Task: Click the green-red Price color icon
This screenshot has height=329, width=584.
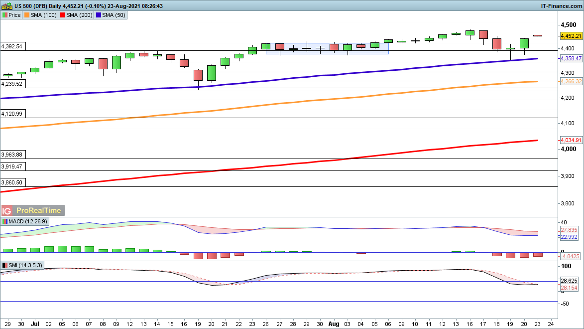Action: (x=4, y=15)
